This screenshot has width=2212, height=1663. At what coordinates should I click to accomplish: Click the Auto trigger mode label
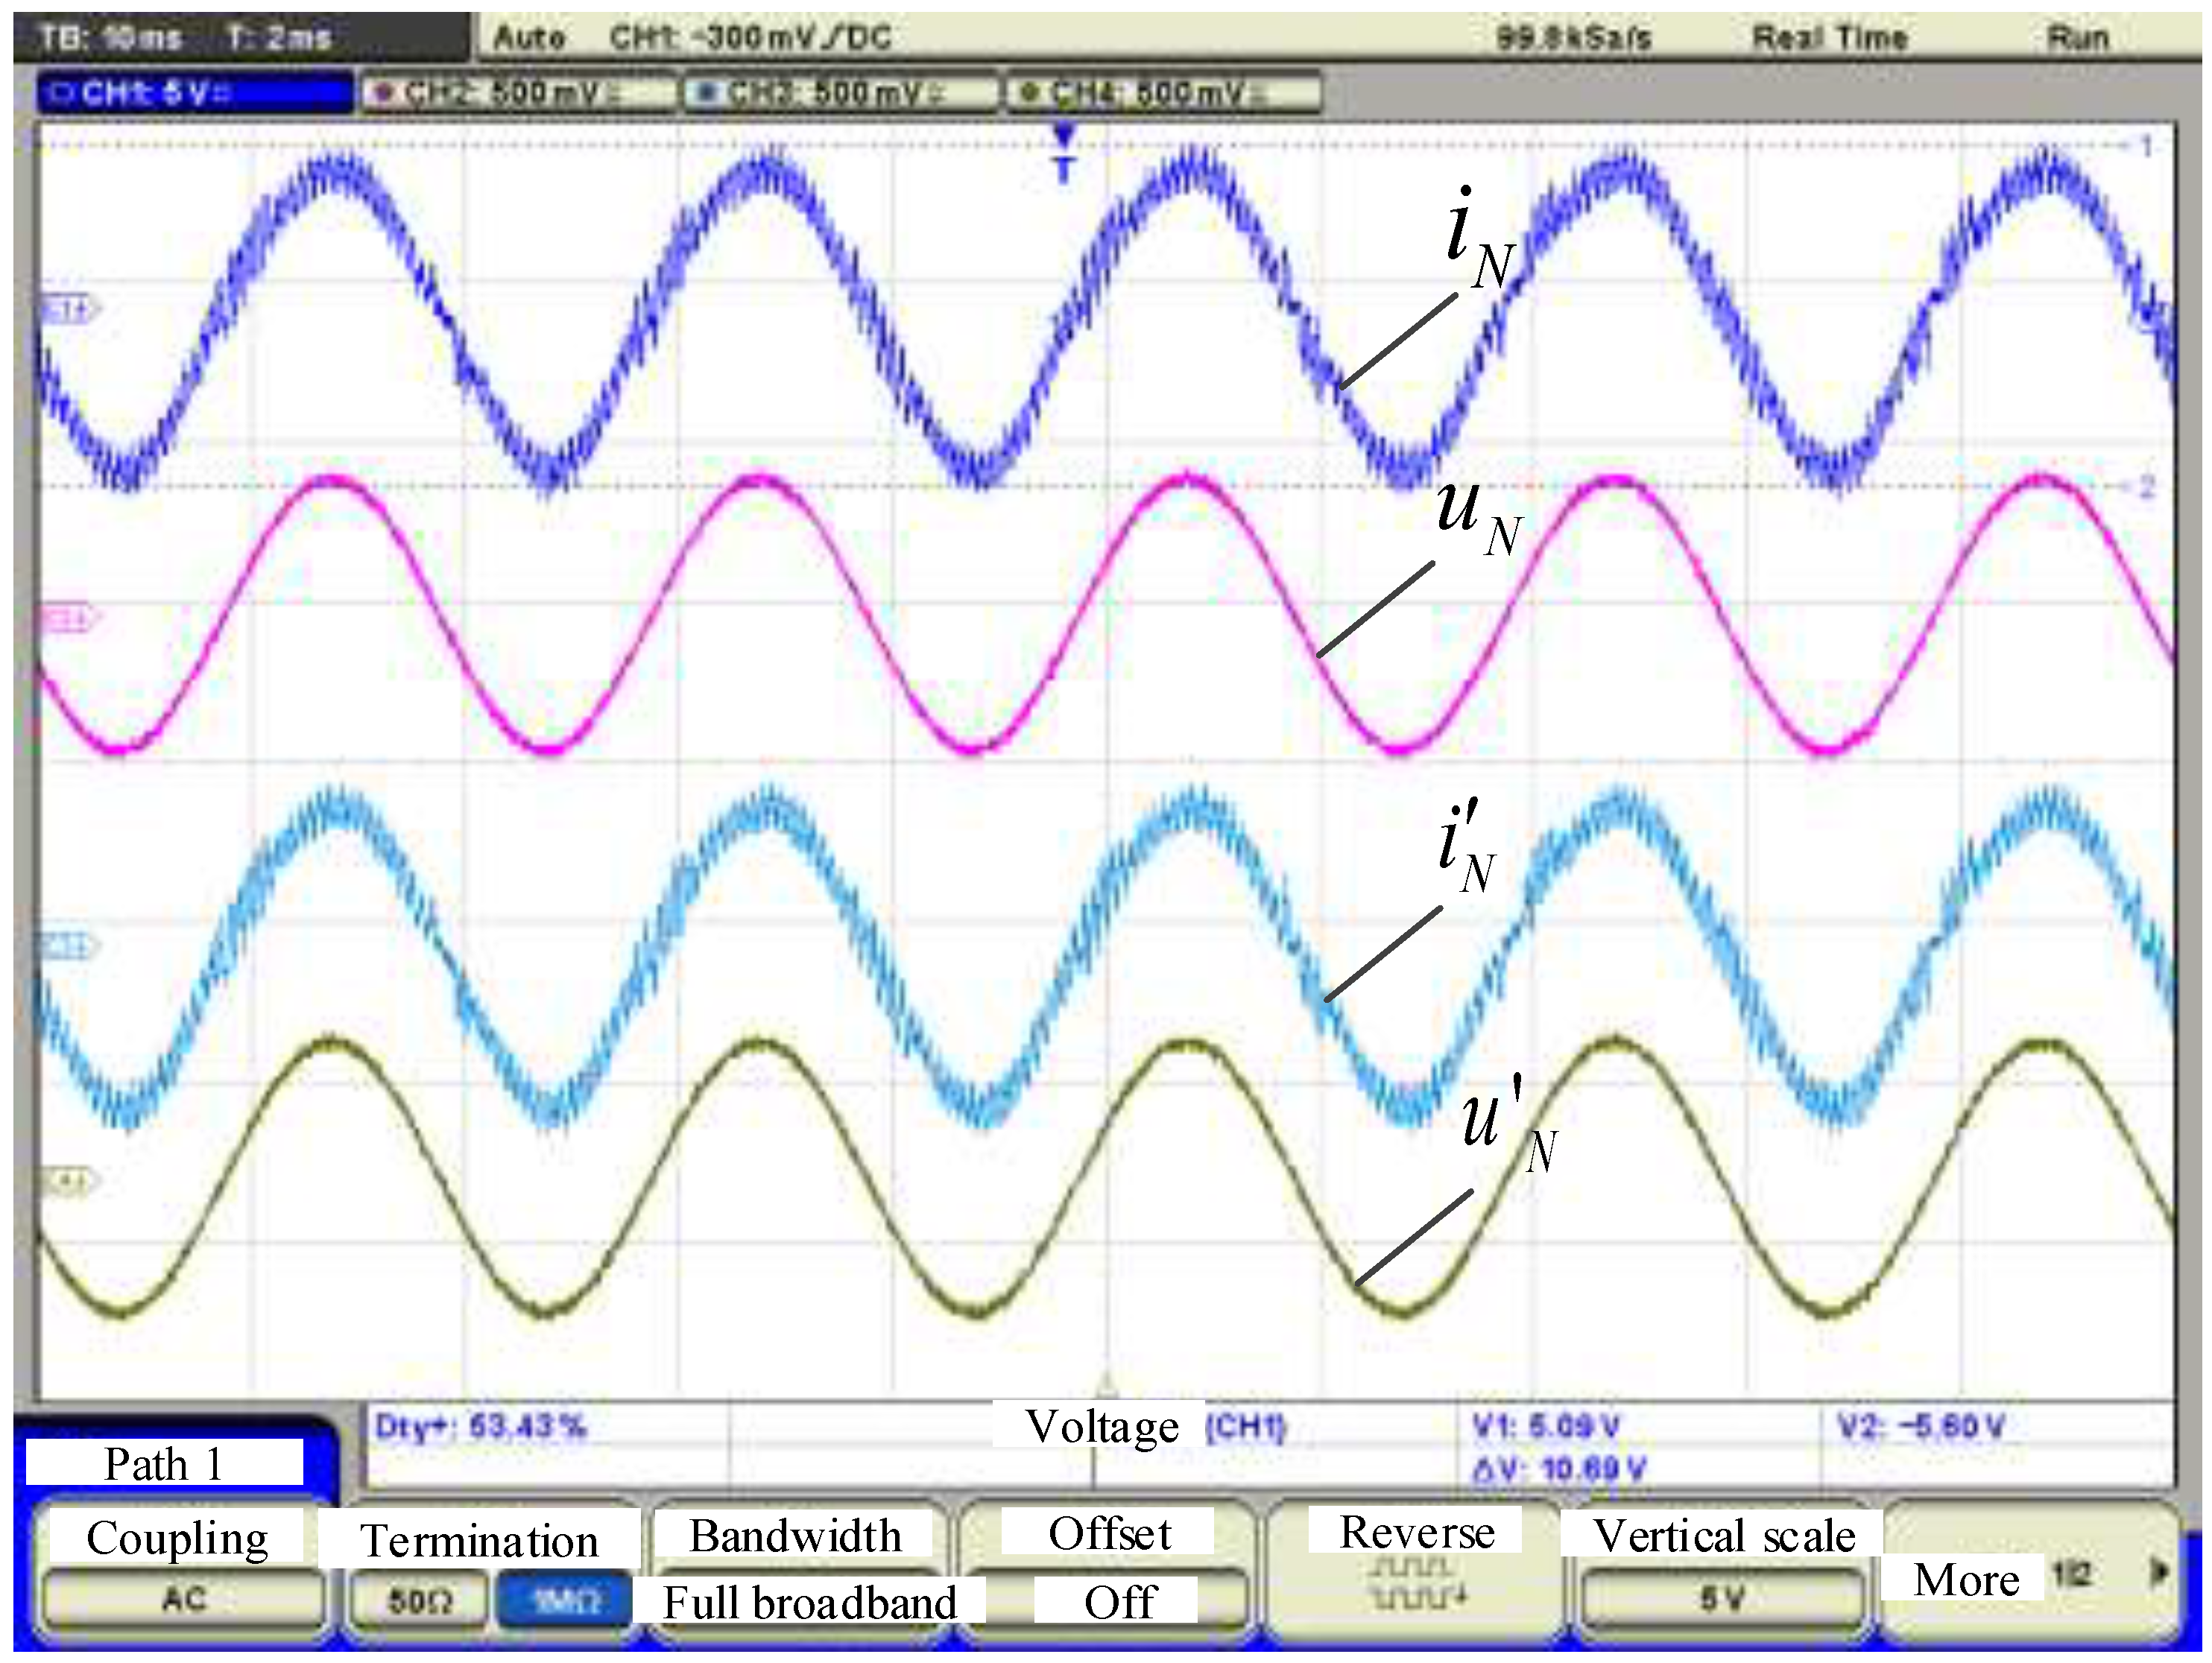pos(530,36)
